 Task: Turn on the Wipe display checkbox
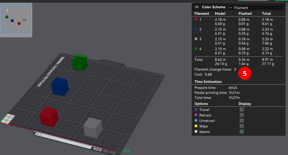tap(242, 126)
